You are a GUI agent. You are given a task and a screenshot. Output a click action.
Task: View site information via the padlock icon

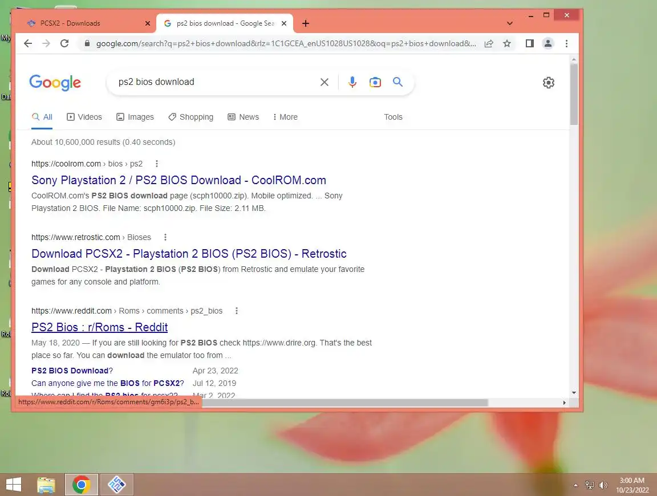click(x=87, y=43)
